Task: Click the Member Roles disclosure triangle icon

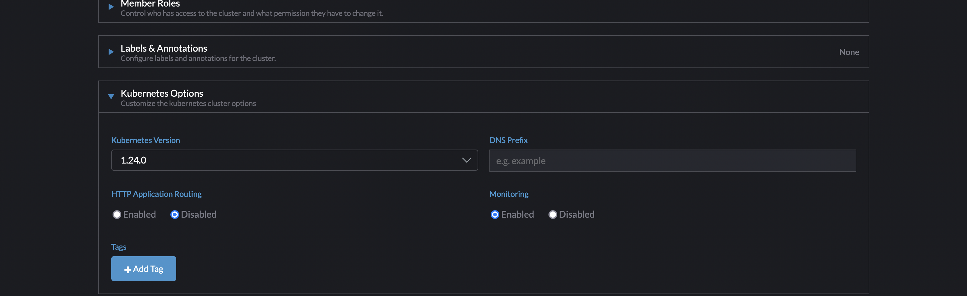Action: [111, 6]
